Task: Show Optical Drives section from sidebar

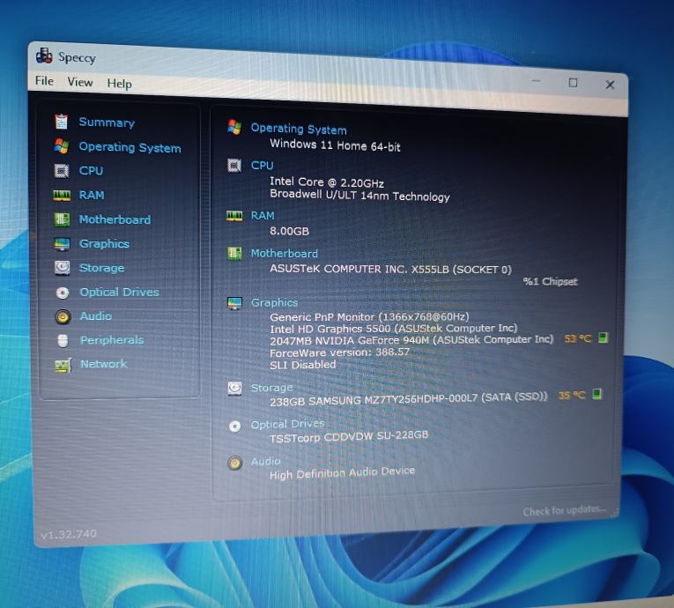Action: tap(120, 292)
